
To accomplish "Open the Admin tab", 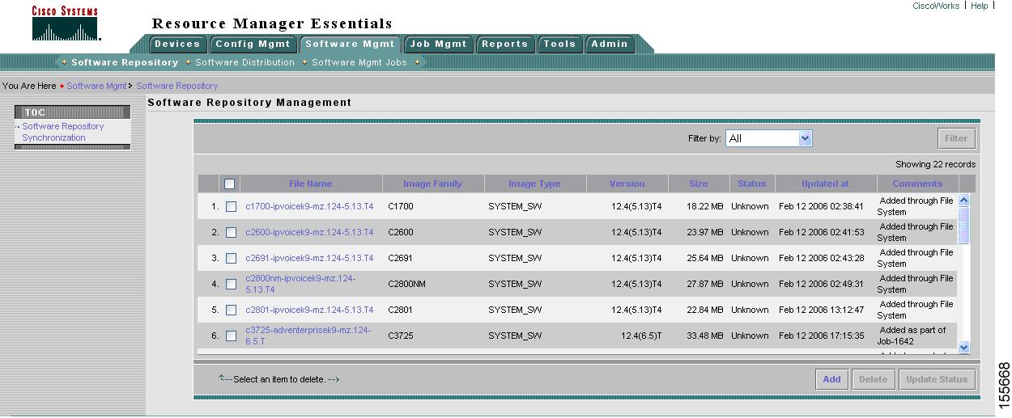I will tap(609, 44).
